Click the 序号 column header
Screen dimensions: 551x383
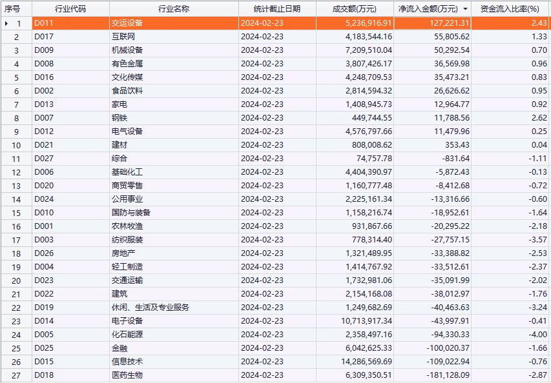13,9
